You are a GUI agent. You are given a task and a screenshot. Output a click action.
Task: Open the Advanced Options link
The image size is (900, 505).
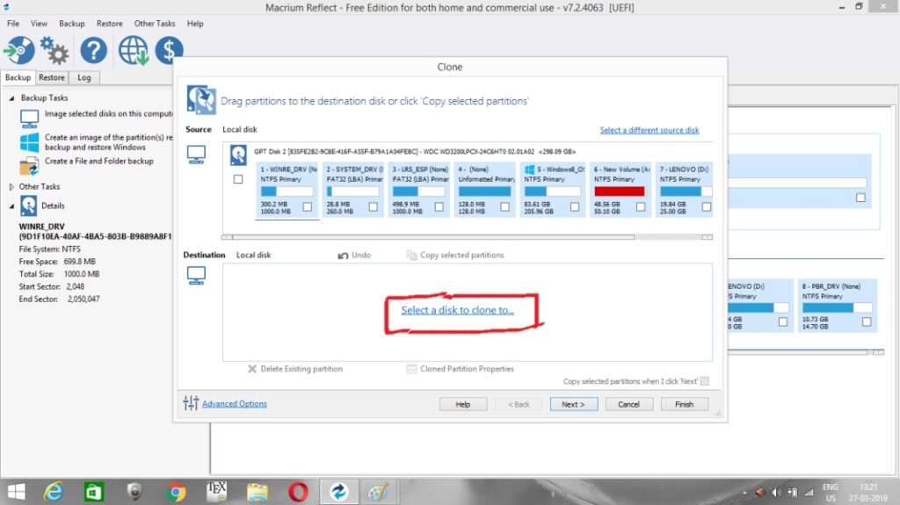click(234, 404)
